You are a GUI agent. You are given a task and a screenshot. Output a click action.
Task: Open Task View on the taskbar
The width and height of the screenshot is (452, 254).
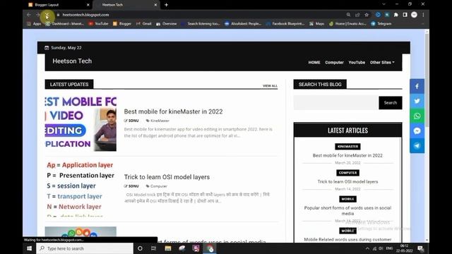coord(154,248)
